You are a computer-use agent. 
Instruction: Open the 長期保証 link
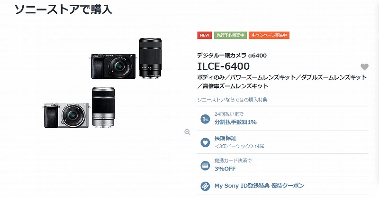click(x=226, y=138)
